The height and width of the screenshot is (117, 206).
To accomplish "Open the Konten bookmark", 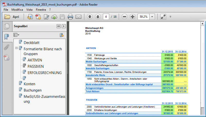I will point(29,84).
